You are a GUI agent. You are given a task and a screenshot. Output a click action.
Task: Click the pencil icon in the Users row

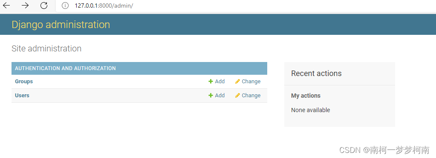pos(237,96)
